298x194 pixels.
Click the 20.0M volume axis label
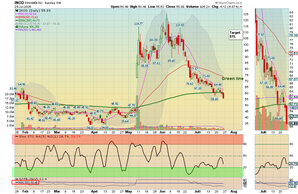click(x=10, y=94)
